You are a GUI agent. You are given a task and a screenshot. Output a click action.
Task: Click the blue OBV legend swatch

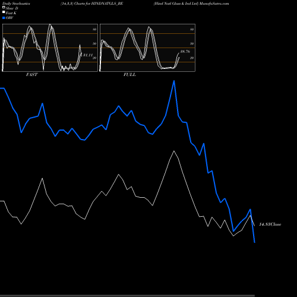[x=4, y=18]
